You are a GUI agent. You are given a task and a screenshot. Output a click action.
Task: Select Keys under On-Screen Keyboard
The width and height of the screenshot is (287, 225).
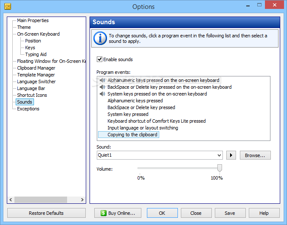click(30, 48)
